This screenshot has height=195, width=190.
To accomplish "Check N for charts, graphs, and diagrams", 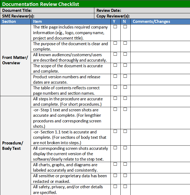I will pos(125,164).
